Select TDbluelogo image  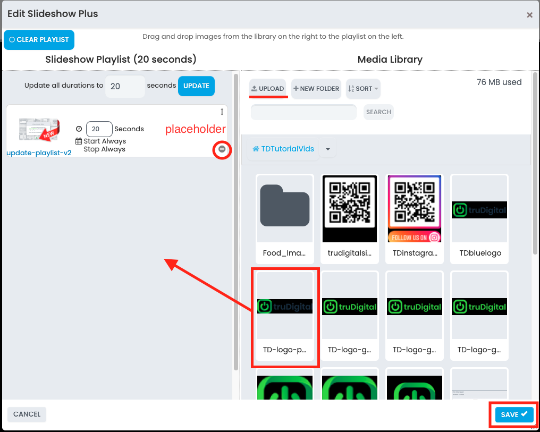[479, 218]
